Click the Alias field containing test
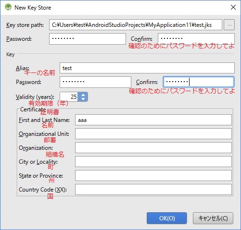This screenshot has width=241, height=230. tap(147, 68)
